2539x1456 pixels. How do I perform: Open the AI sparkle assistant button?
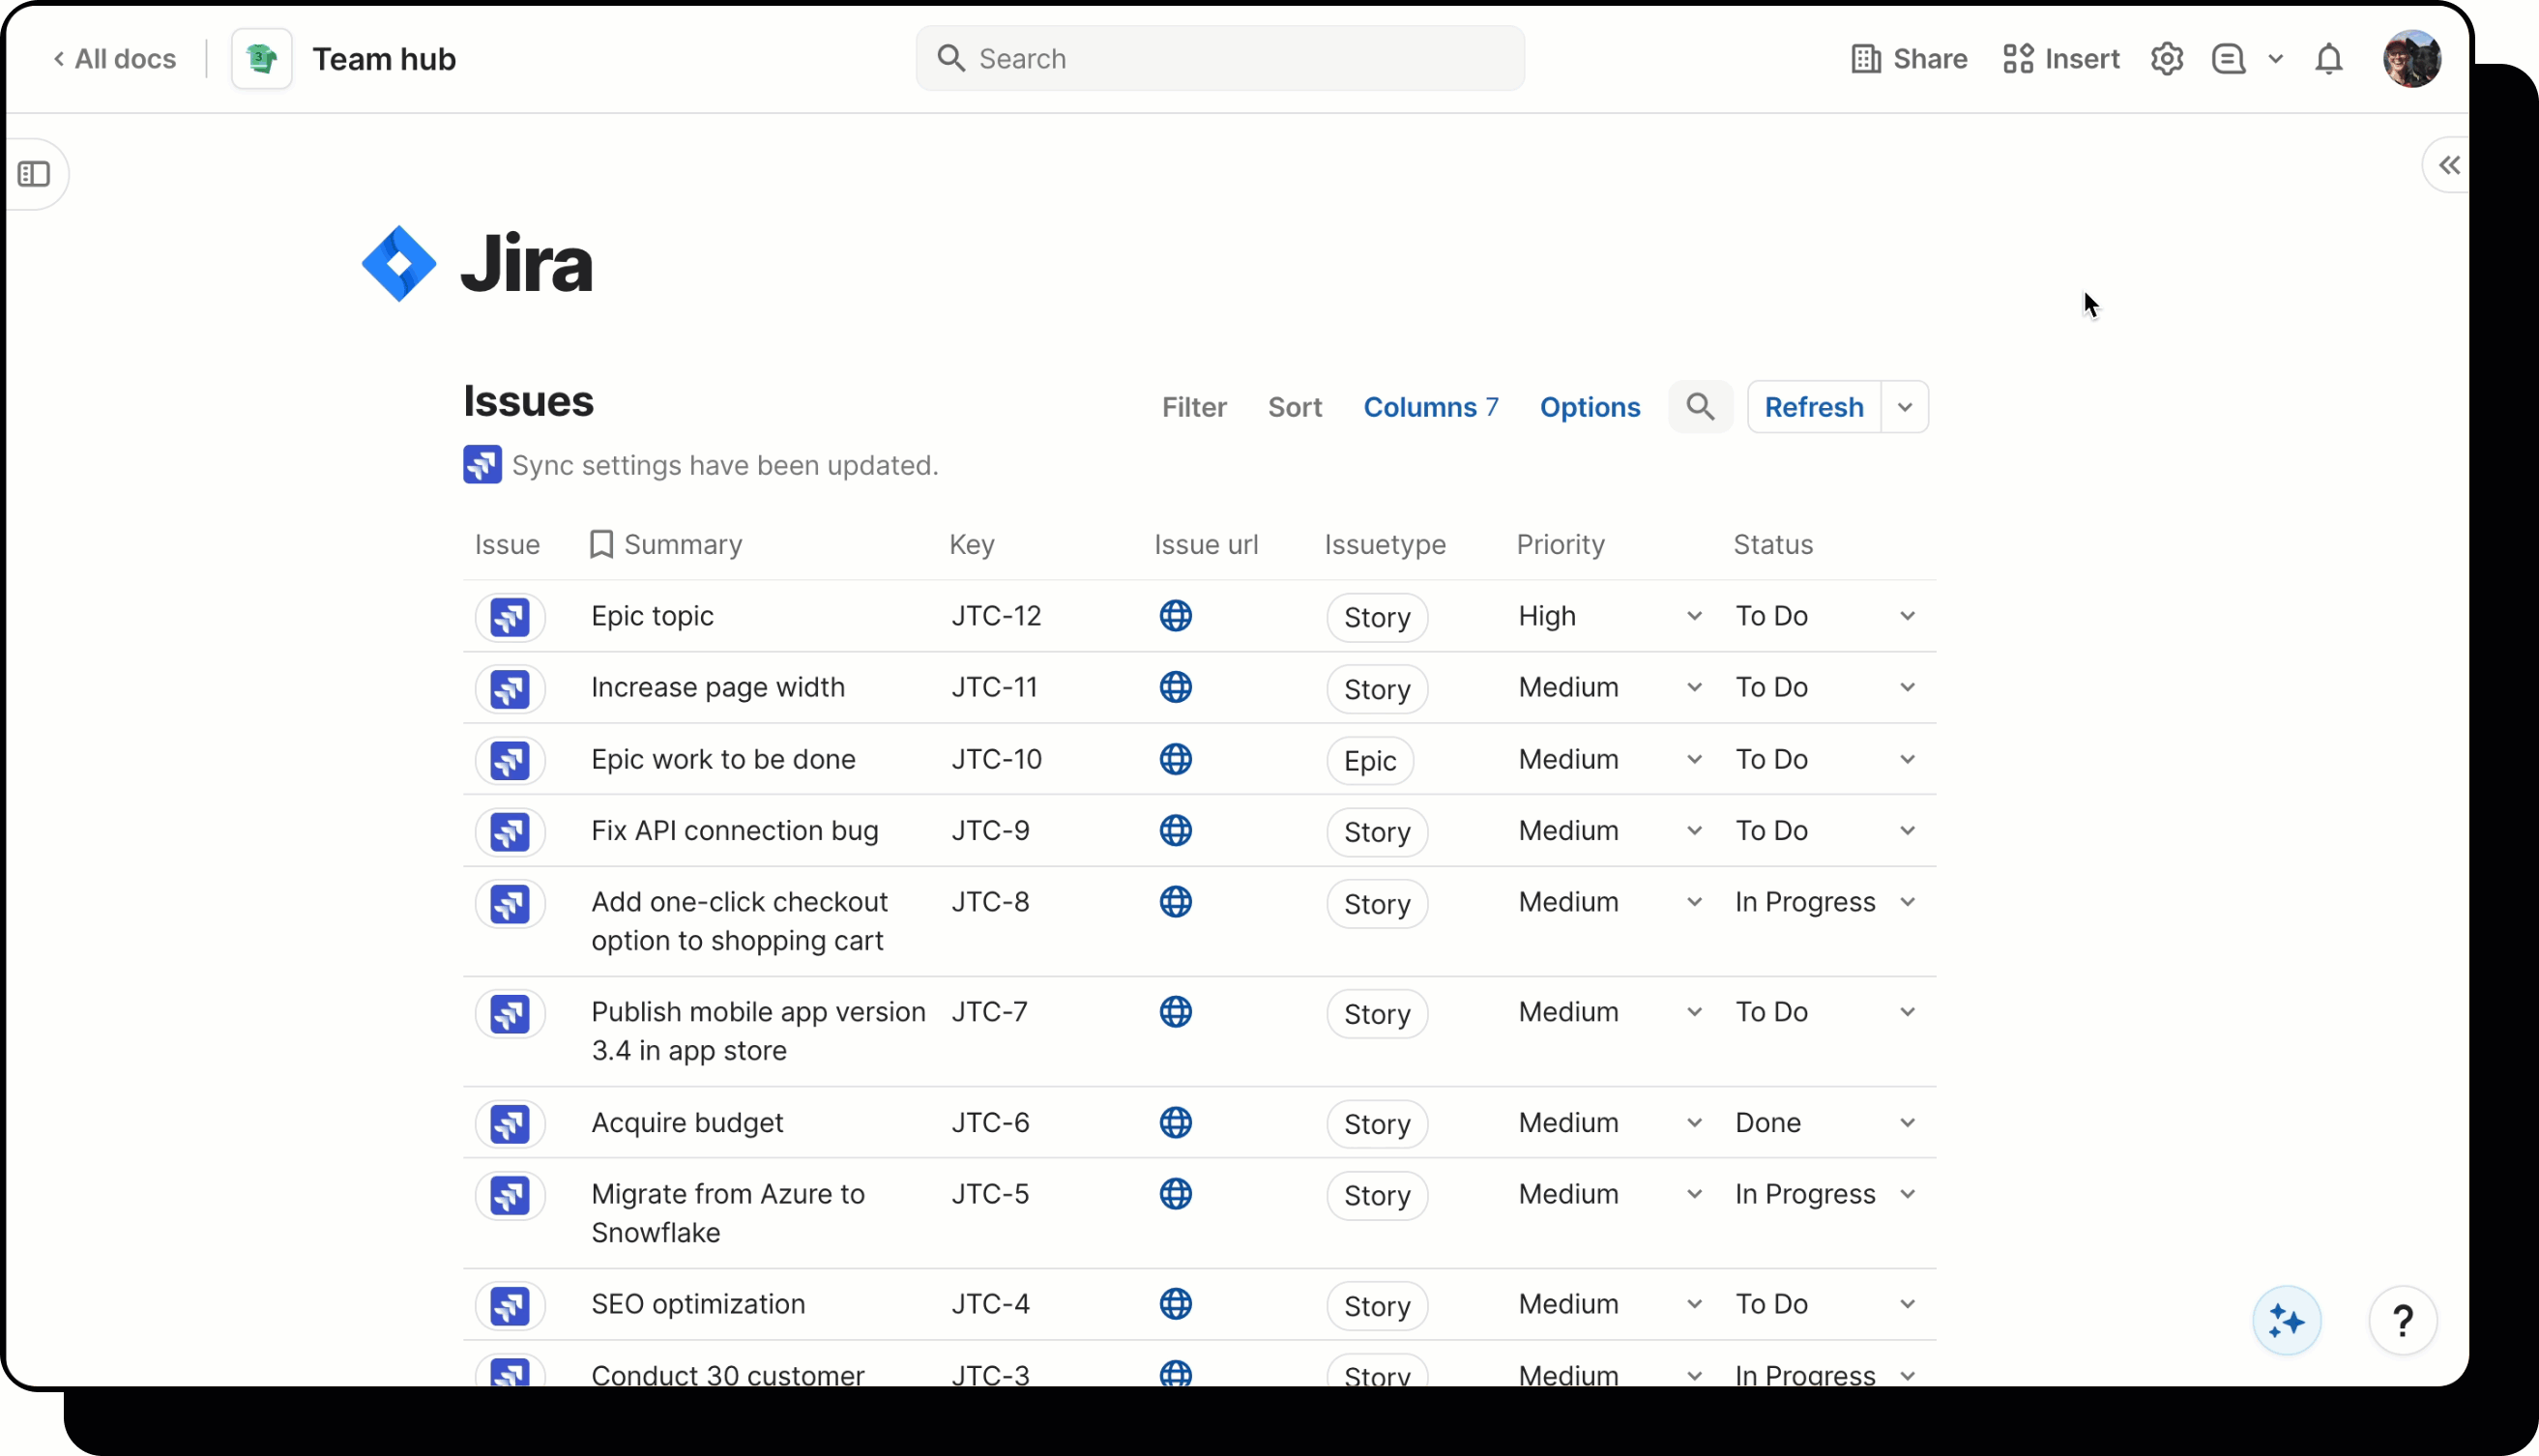[x=2286, y=1321]
